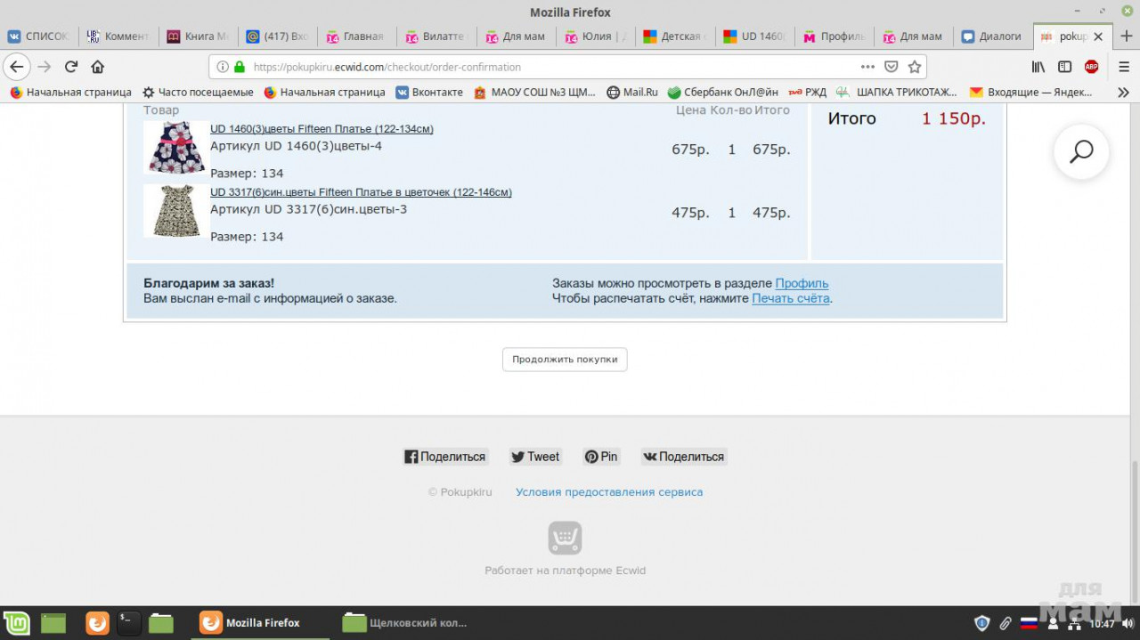Viewport: 1140px width, 640px height.
Task: Click the Печать счёта link
Action: point(790,298)
